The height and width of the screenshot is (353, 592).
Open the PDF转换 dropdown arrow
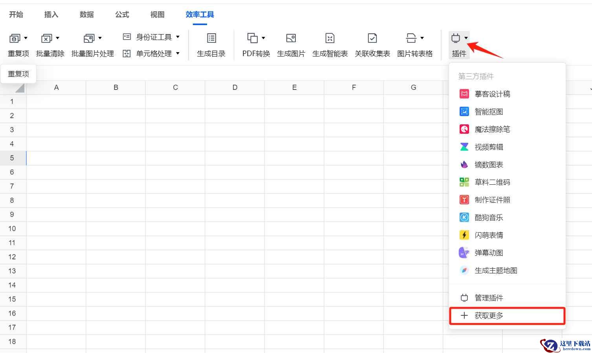click(x=263, y=38)
